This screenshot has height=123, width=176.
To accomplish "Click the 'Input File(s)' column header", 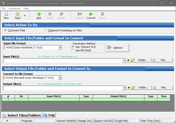I will pyautogui.click(x=54, y=96).
